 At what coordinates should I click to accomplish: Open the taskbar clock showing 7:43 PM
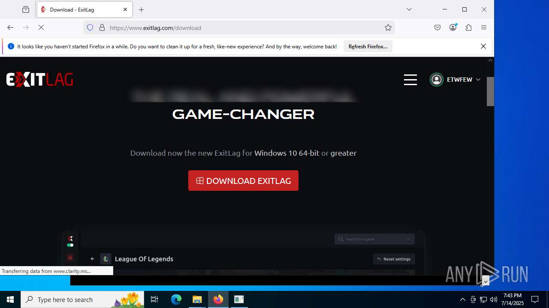pos(513,299)
